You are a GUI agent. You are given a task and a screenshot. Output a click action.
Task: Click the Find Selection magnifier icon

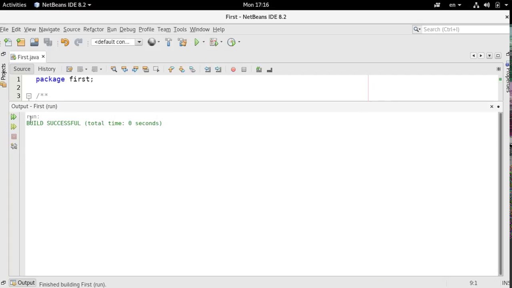point(114,69)
